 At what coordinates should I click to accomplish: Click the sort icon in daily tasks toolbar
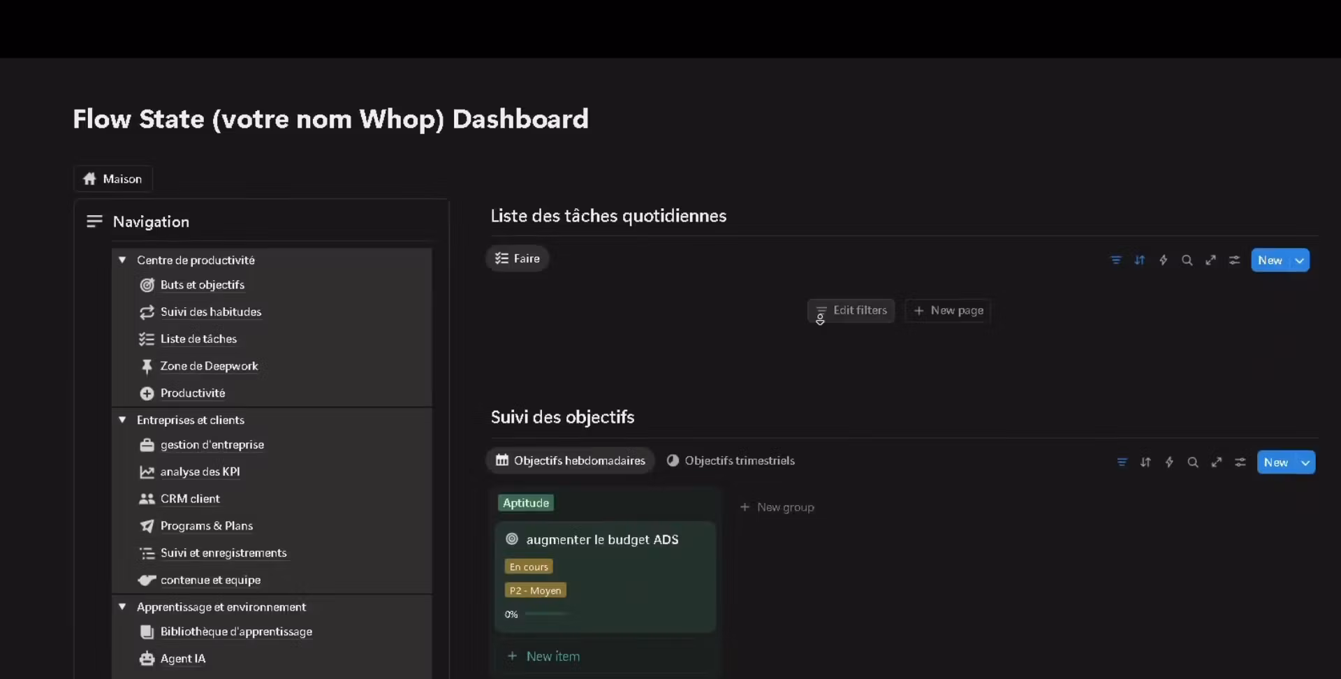click(1139, 260)
